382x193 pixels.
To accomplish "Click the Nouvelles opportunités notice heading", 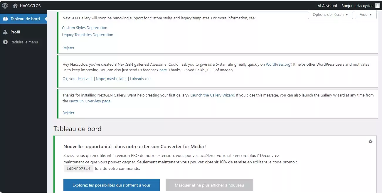I will click(135, 146).
